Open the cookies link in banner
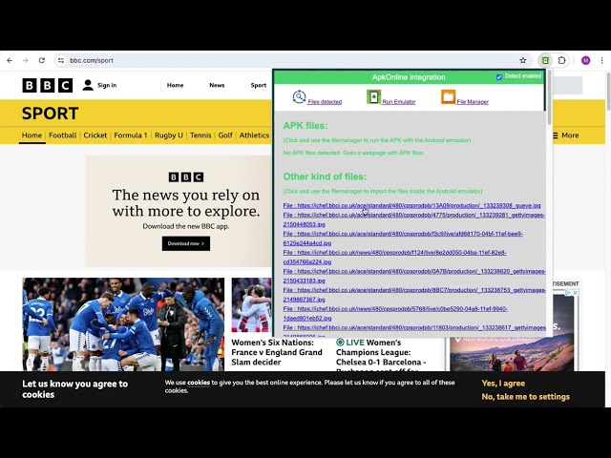 click(x=199, y=383)
